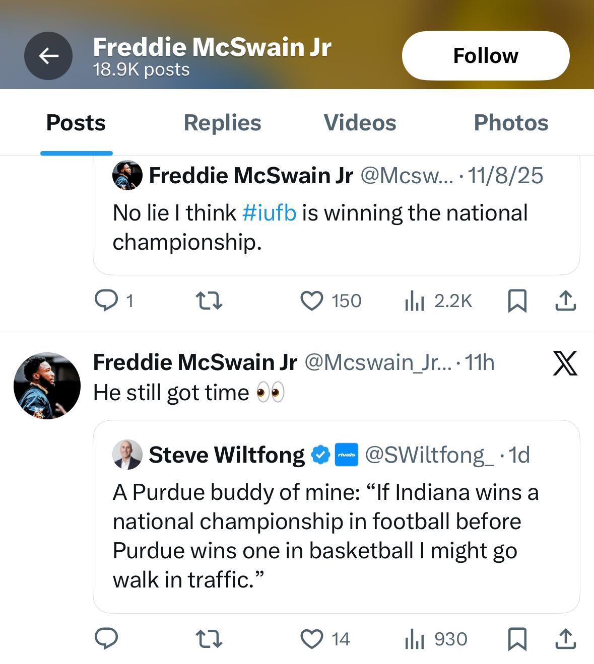Bookmark the #iufb championship post

click(x=517, y=301)
